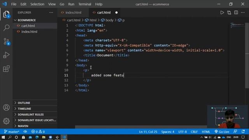Open Windows action center icon
Screen dimensions: 249x140
243,137
